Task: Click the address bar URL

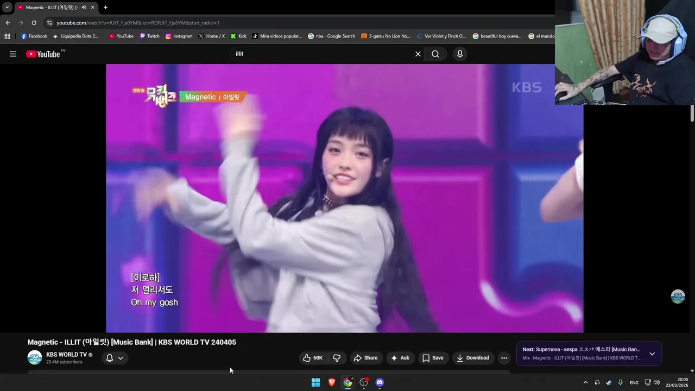Action: coord(138,23)
